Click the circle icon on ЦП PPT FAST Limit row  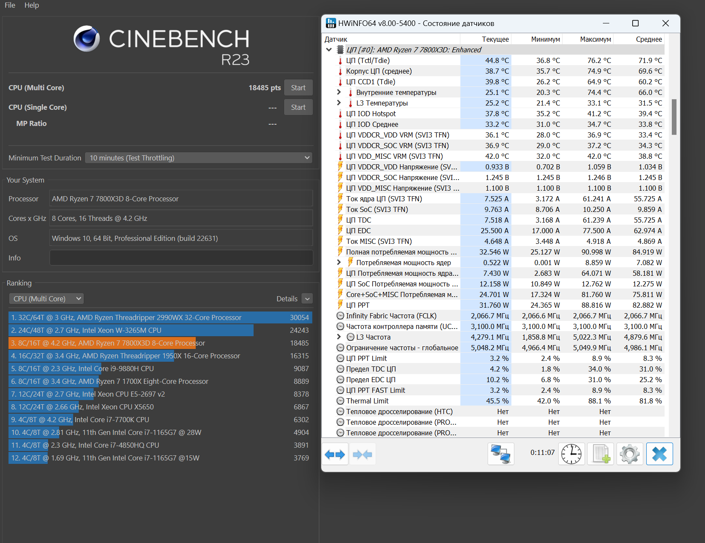pyautogui.click(x=340, y=390)
